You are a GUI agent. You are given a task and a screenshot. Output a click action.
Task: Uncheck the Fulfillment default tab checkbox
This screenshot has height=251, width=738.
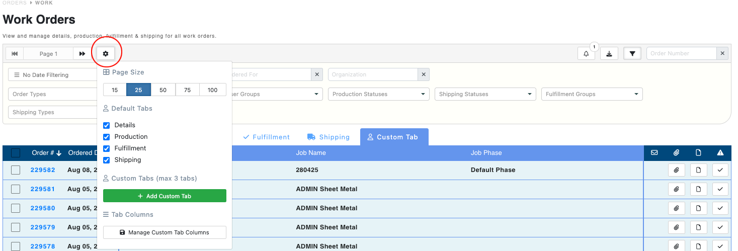[106, 148]
